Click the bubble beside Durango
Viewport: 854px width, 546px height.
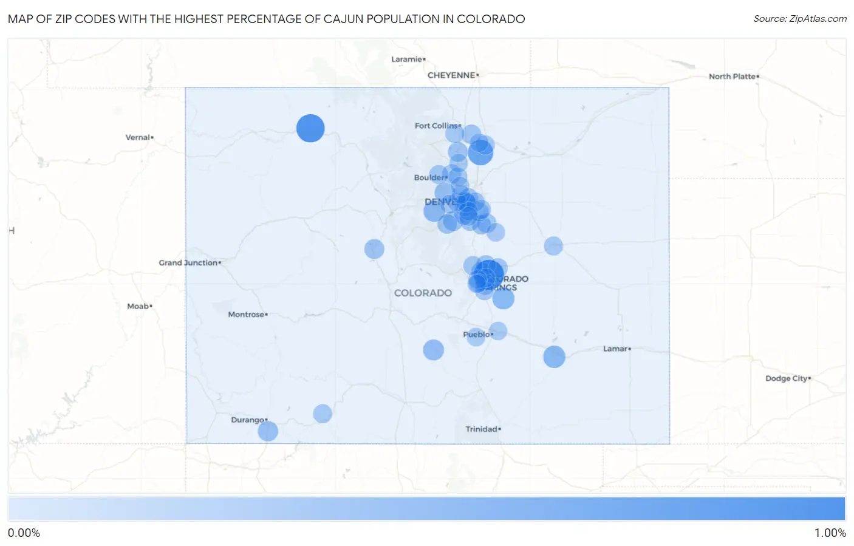point(268,431)
